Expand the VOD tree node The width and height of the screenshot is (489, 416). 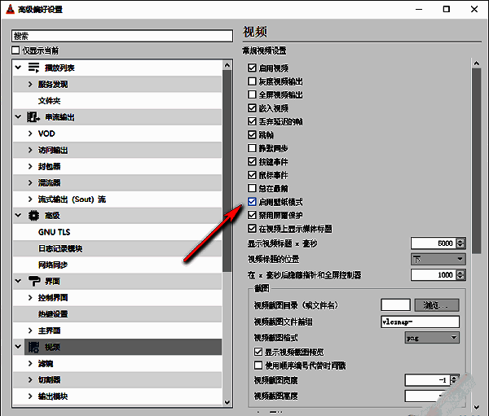click(30, 134)
